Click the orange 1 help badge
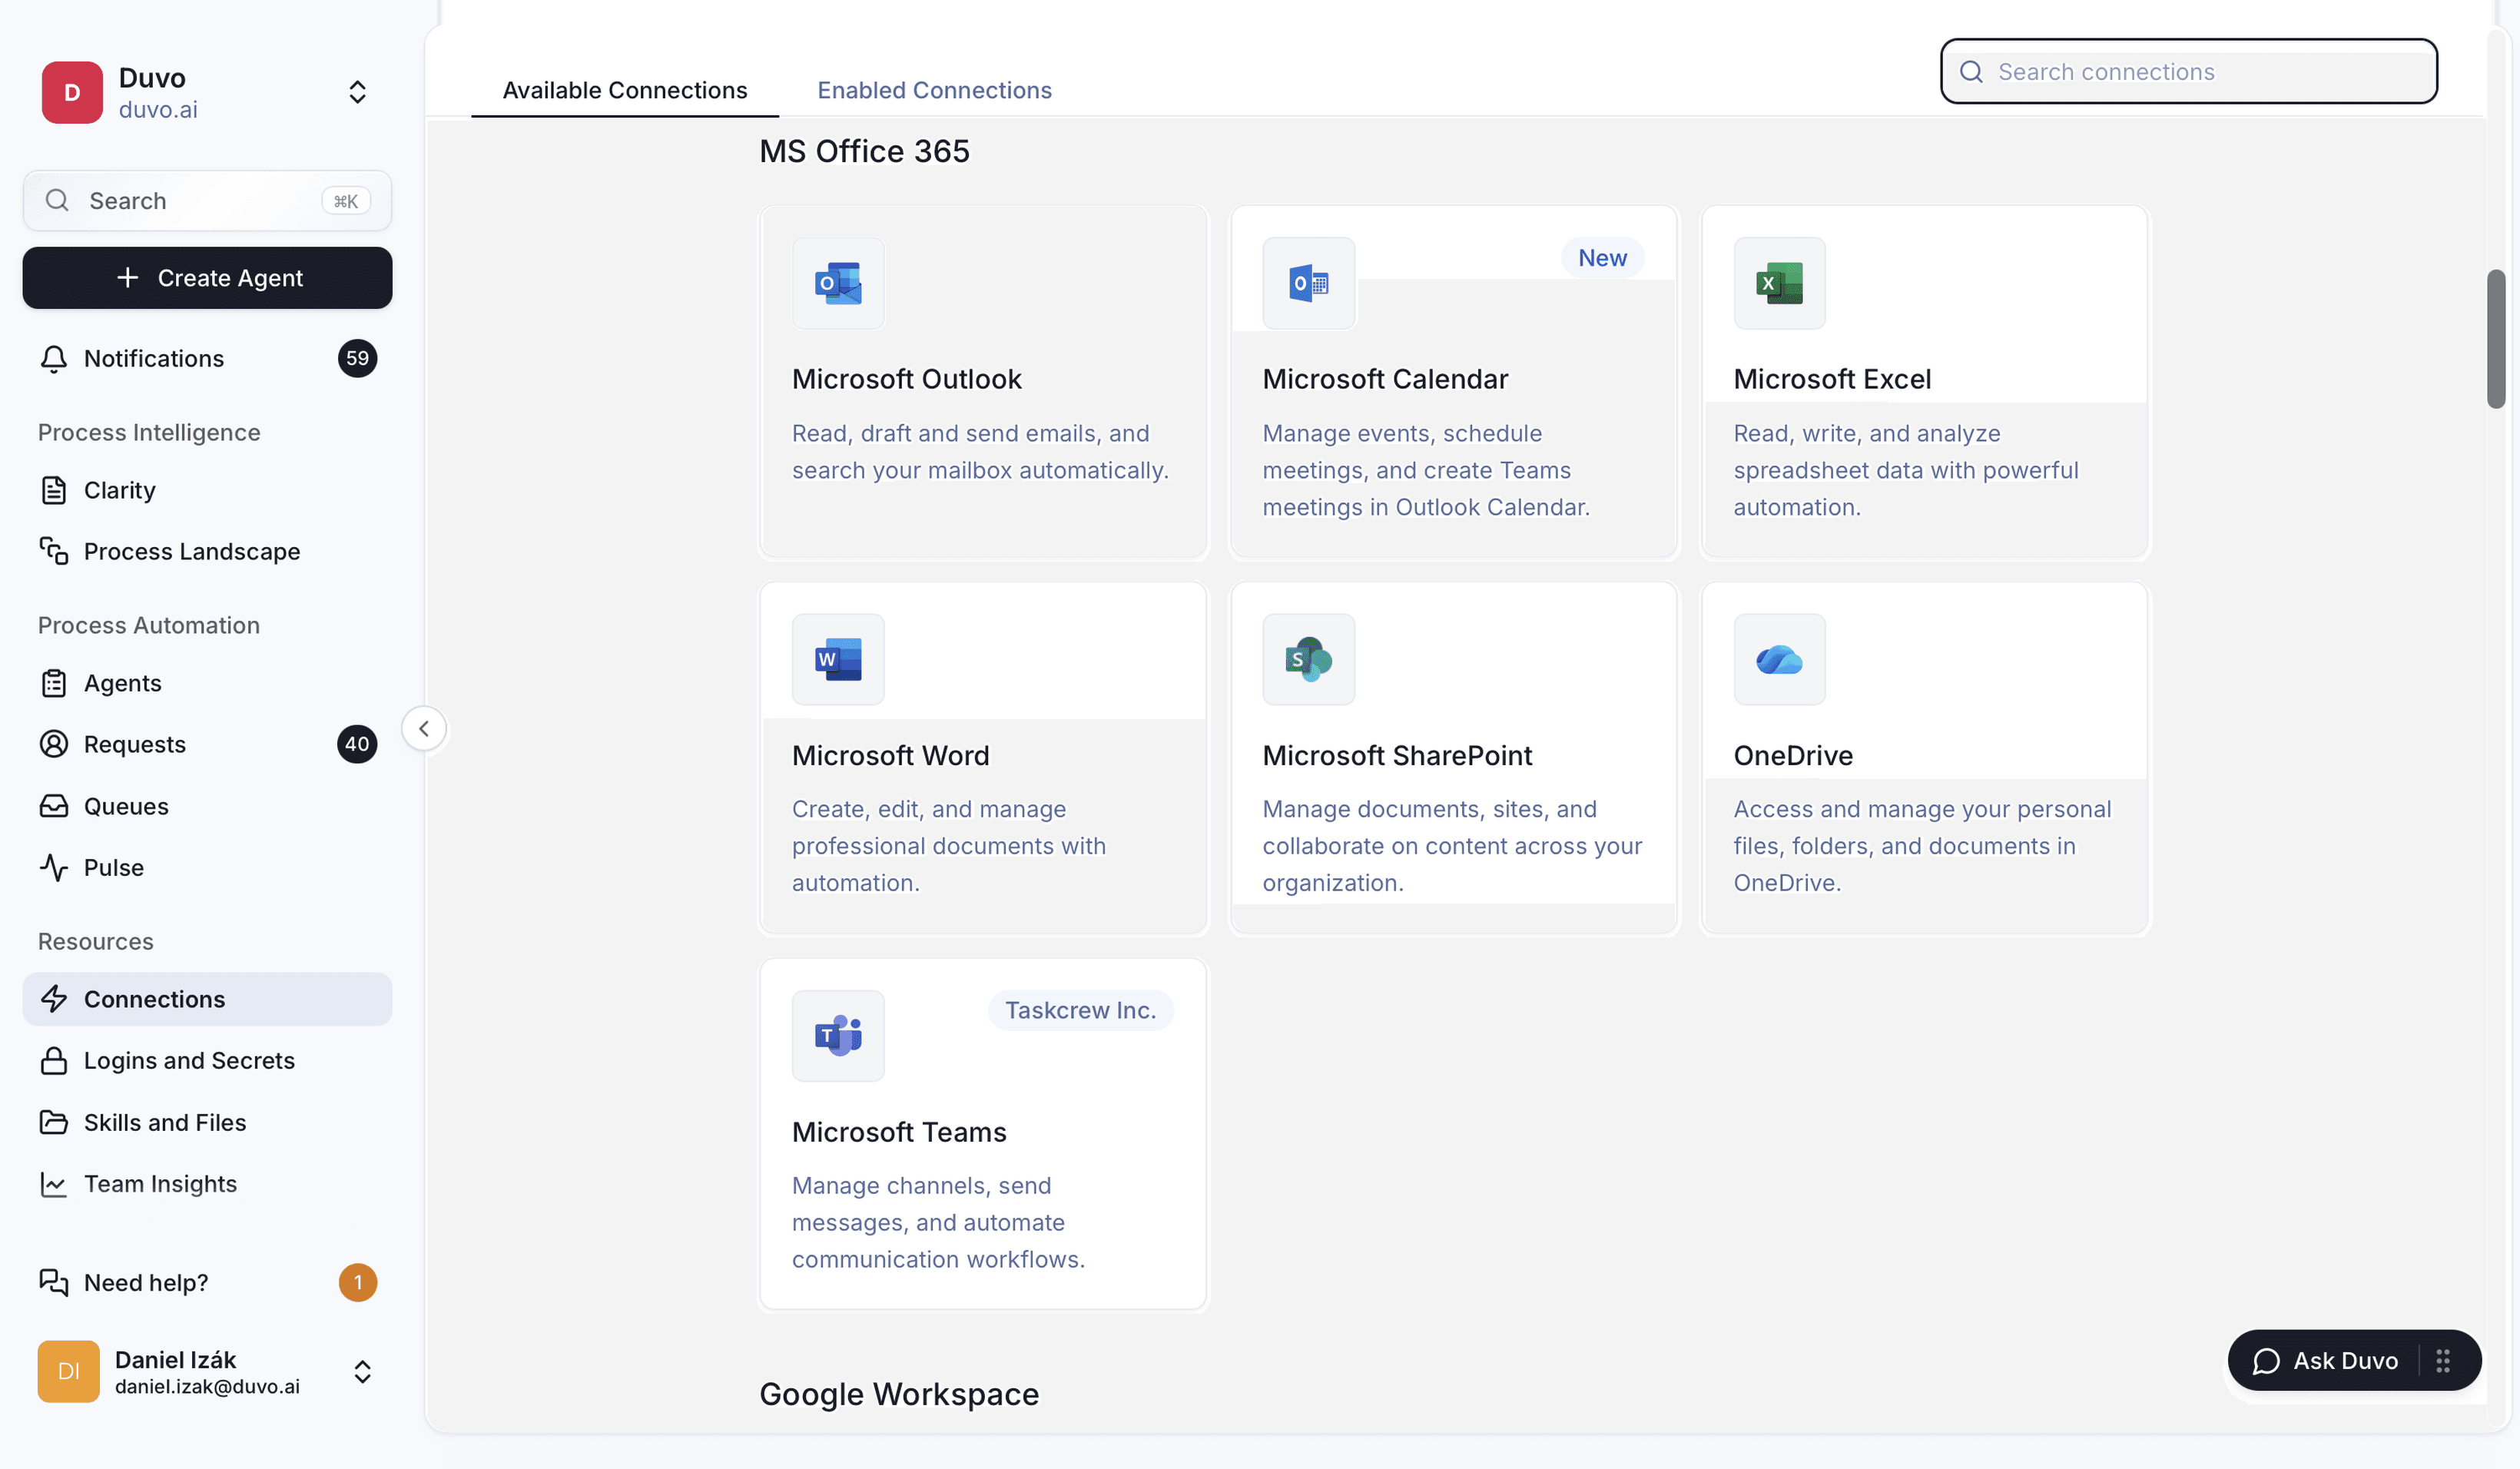Screen dimensions: 2520x1469 [x=357, y=1282]
